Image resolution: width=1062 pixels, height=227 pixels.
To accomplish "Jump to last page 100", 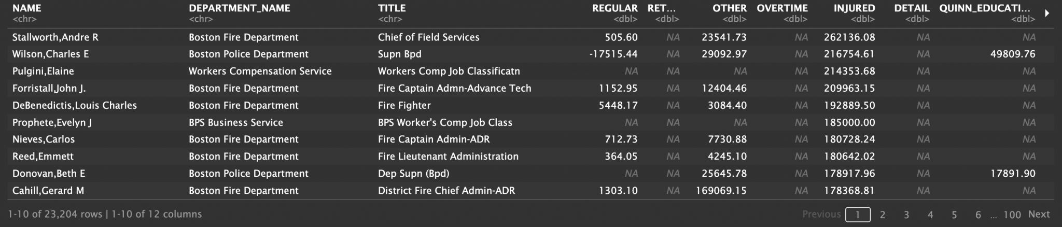I will [1012, 215].
